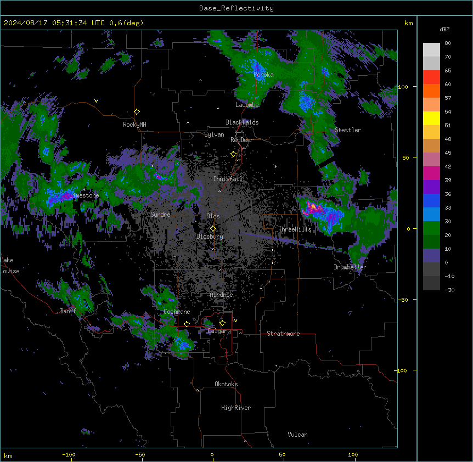Click the Airdrie city label

222,295
